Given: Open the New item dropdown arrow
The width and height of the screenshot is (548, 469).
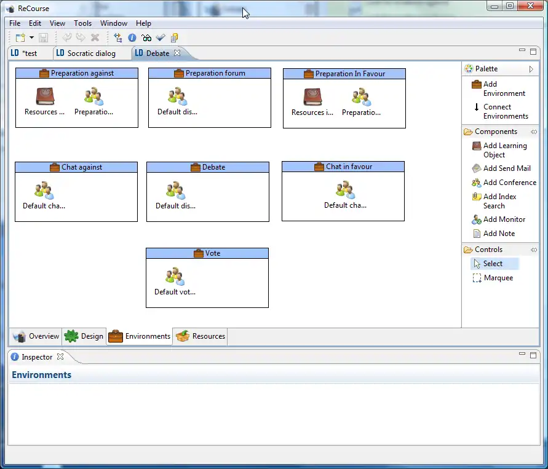Looking at the screenshot, I should (31, 38).
